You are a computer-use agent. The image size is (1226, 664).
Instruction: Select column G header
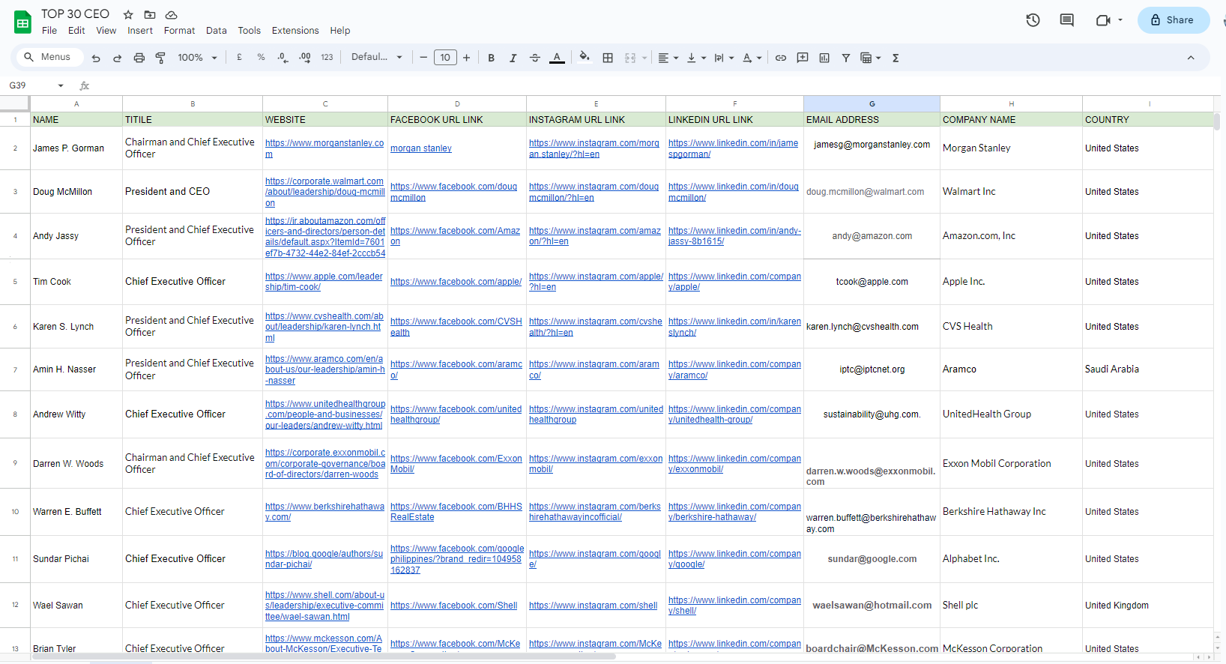click(x=872, y=104)
